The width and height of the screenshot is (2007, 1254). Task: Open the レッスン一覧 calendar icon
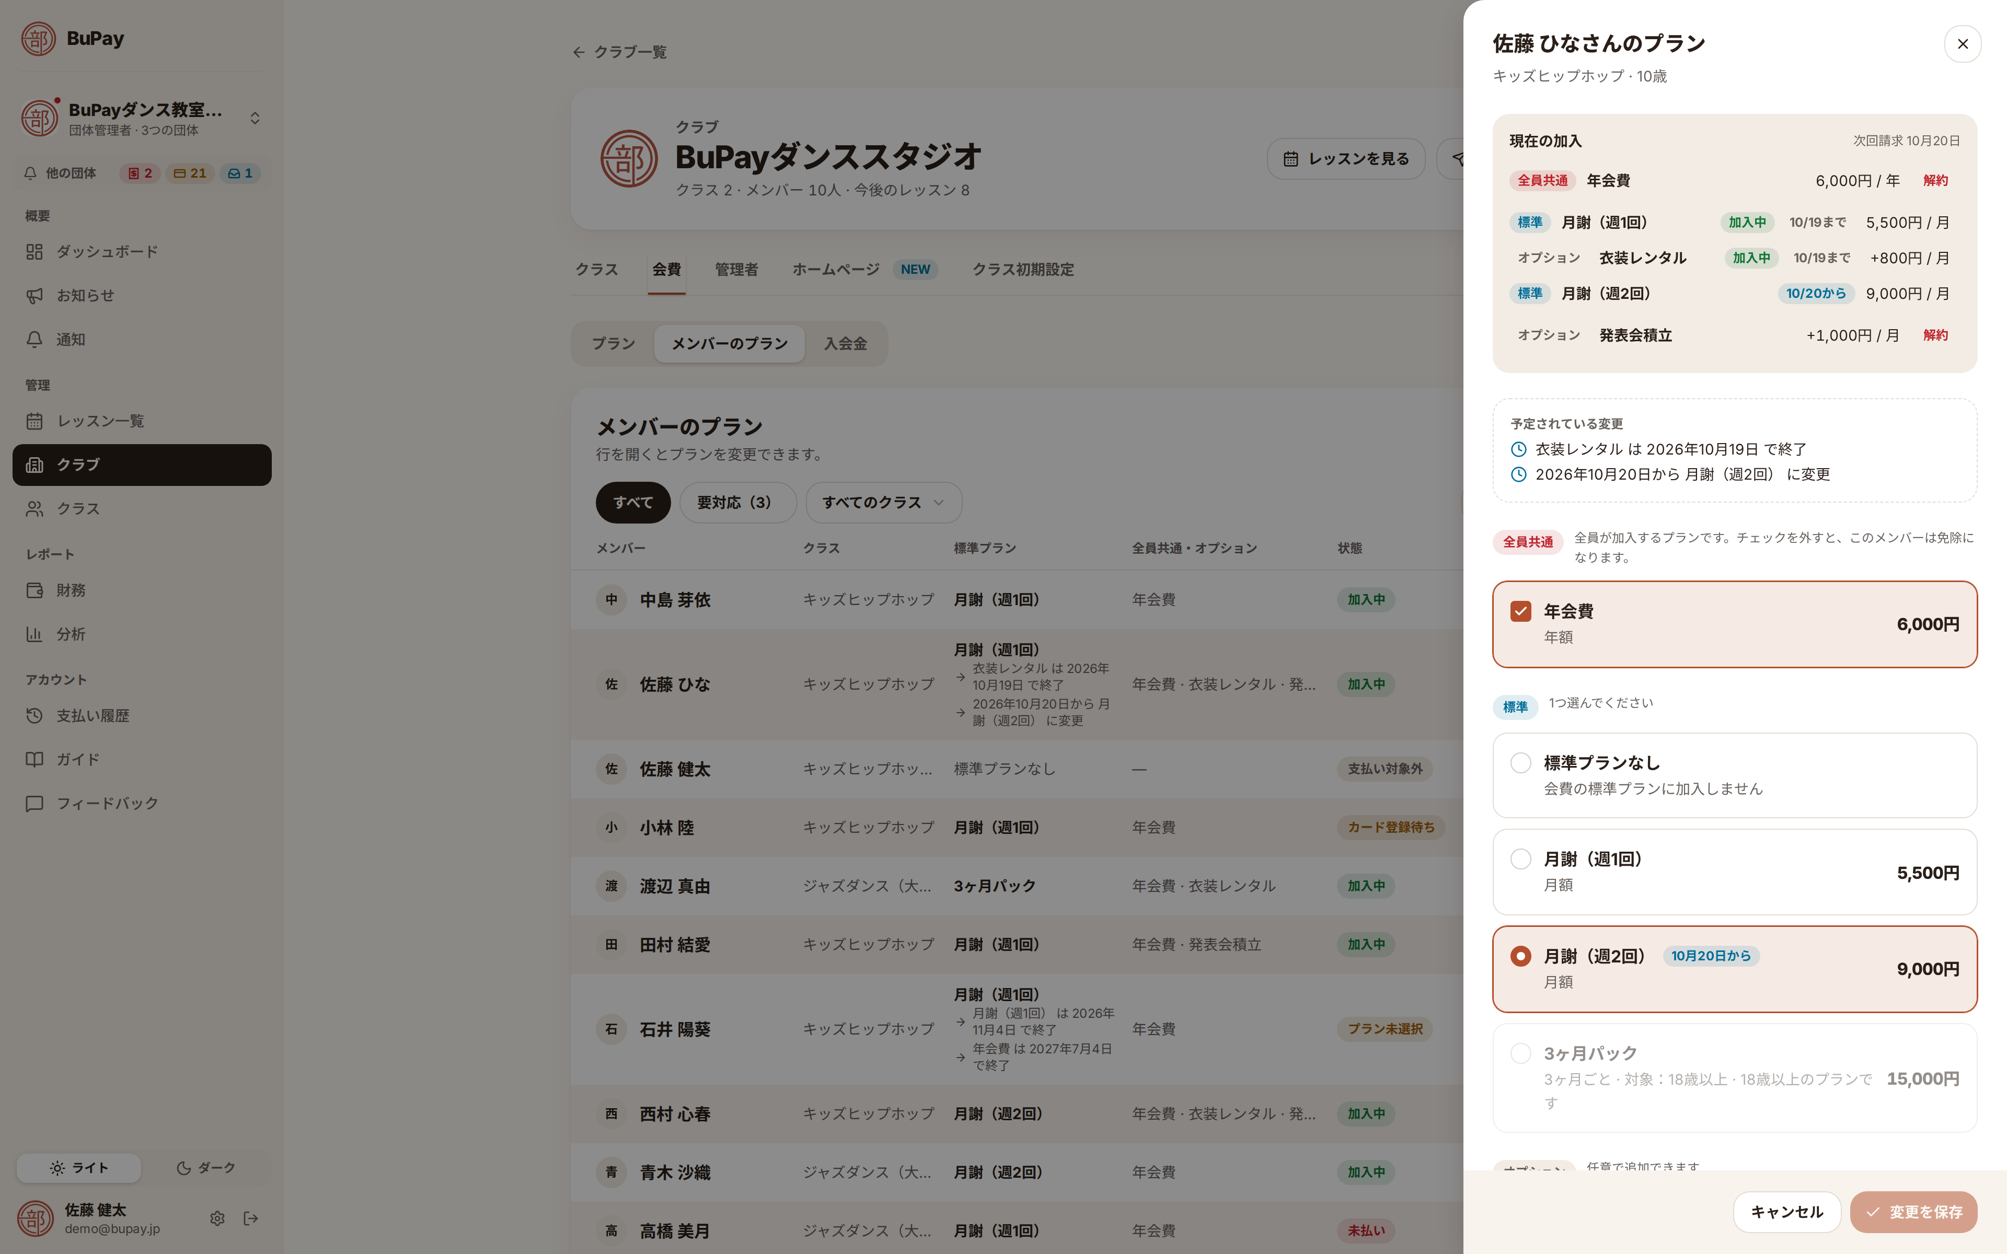point(34,421)
